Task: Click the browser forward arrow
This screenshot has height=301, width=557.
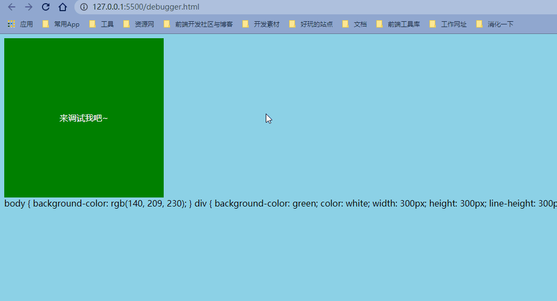Action: click(29, 7)
